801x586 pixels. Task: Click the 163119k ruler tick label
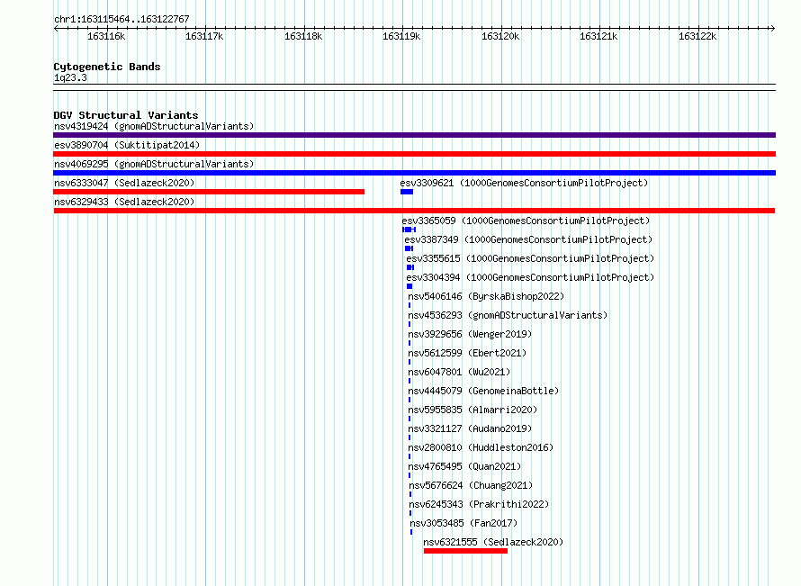401,36
